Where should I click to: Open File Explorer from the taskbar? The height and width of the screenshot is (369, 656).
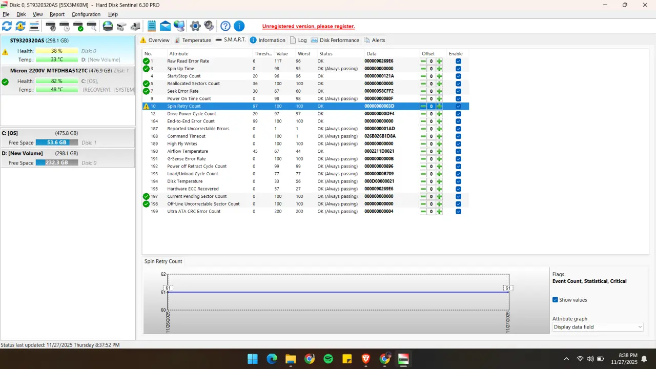(x=291, y=359)
